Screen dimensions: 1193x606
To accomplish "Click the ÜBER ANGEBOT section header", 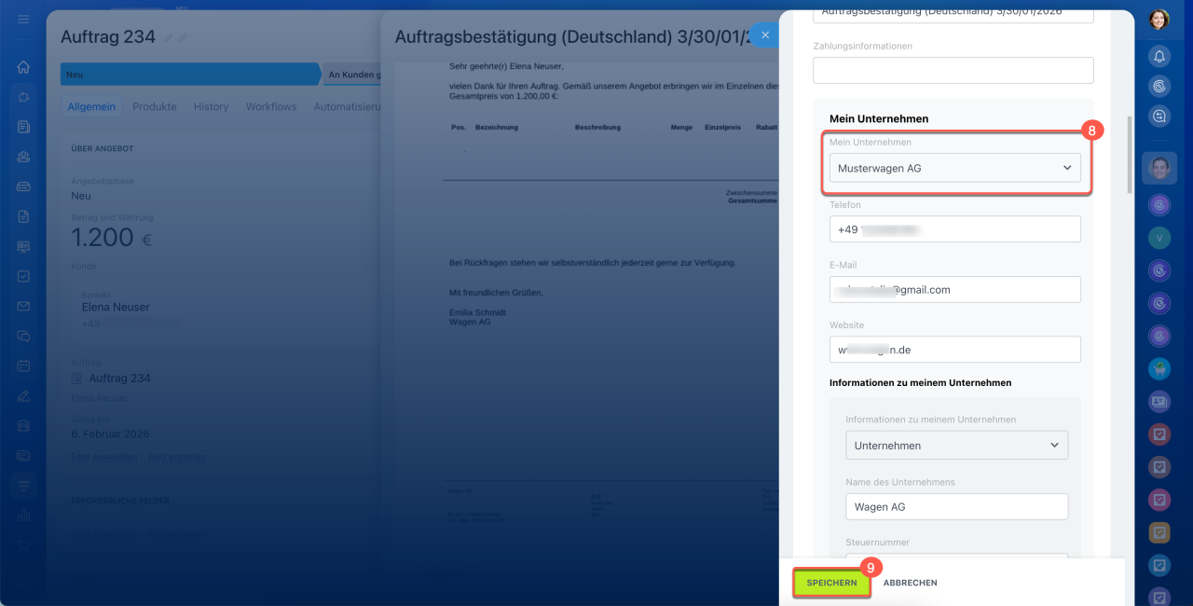I will click(103, 148).
